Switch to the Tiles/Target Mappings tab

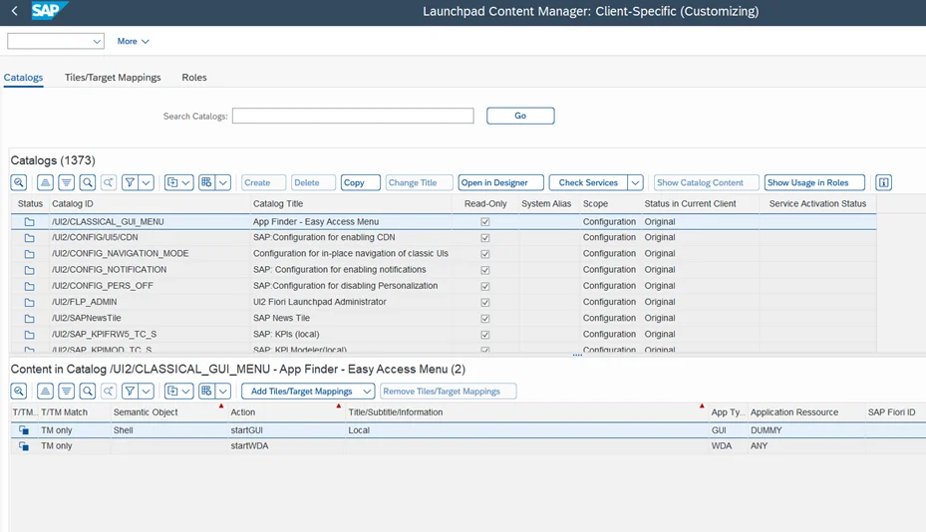(113, 78)
